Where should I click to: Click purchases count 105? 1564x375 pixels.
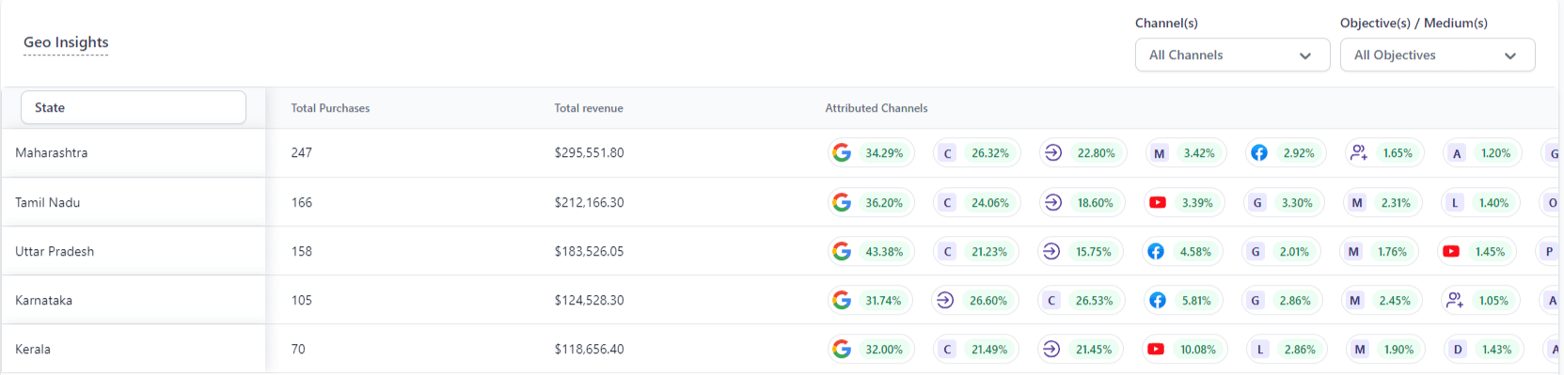[x=301, y=300]
